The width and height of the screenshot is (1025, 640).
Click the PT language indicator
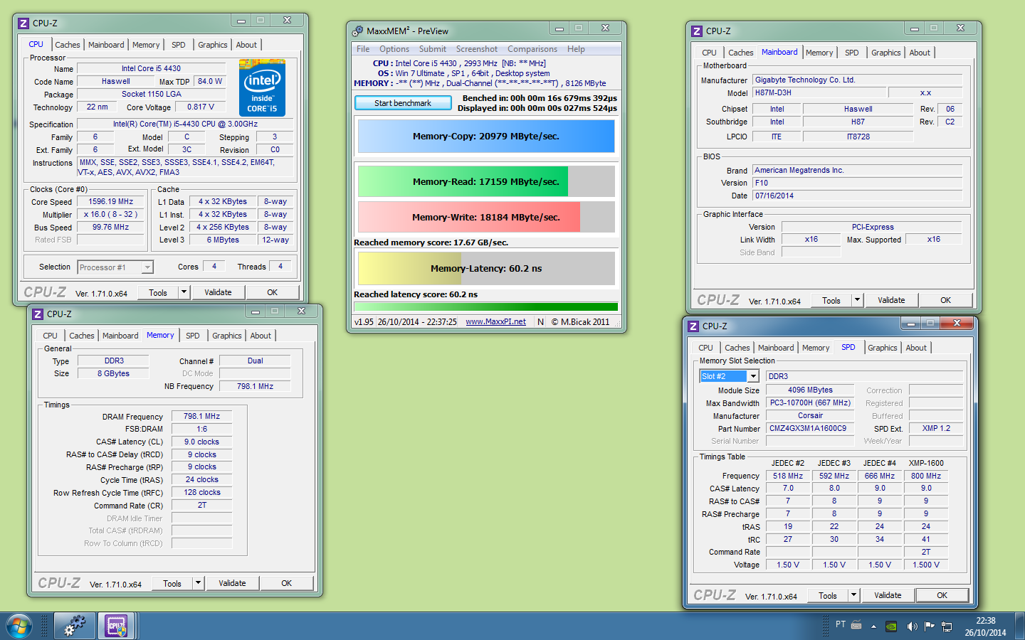[841, 624]
